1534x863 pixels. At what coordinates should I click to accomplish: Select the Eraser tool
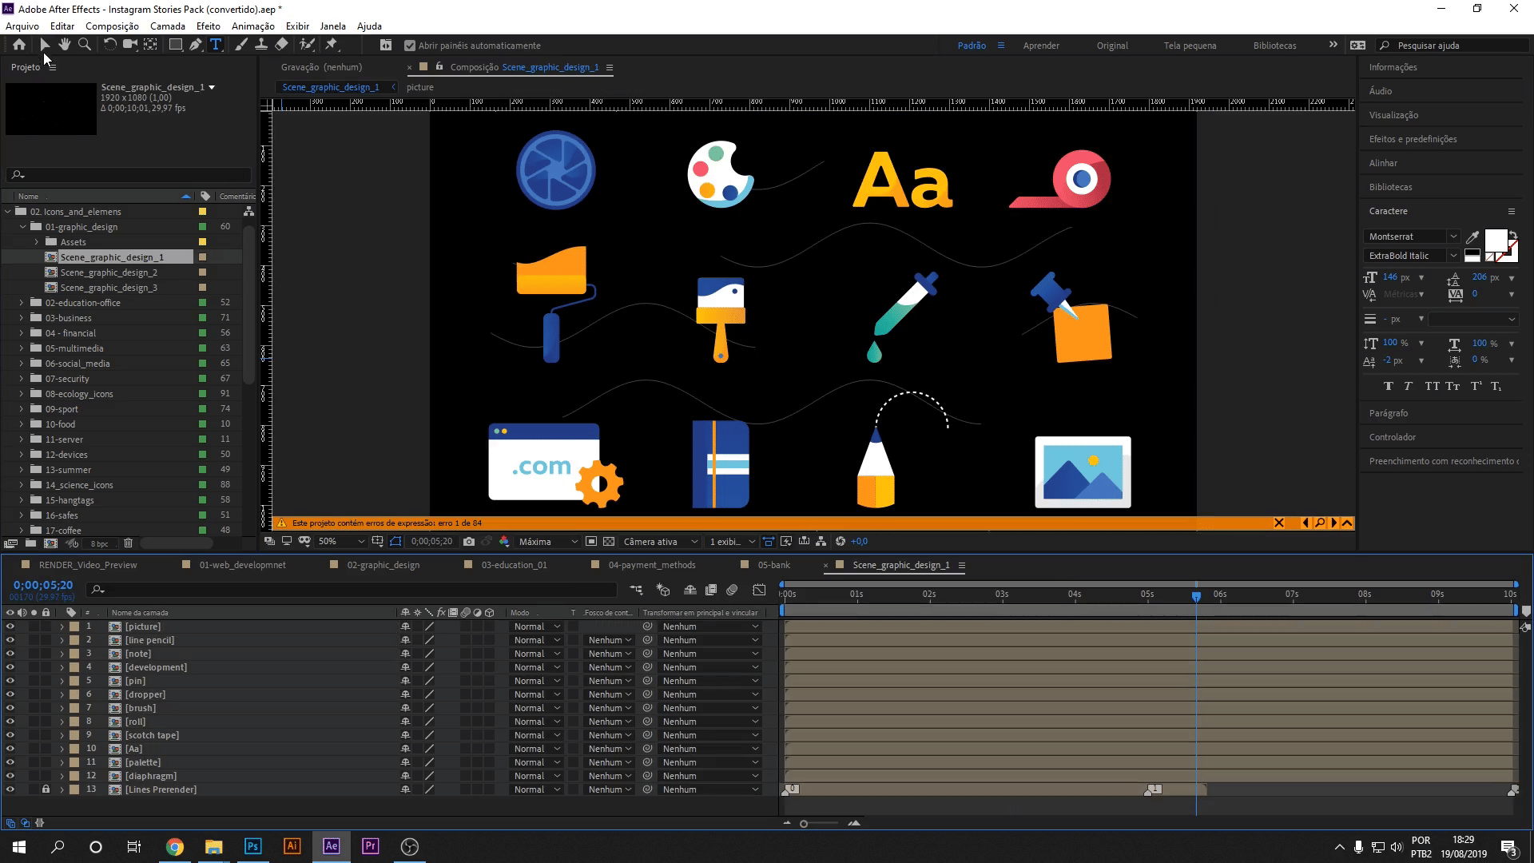(282, 45)
